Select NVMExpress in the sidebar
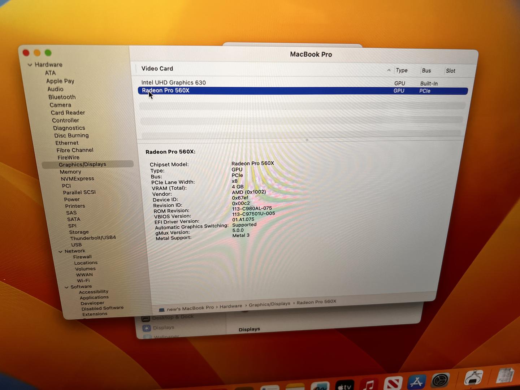 point(77,179)
